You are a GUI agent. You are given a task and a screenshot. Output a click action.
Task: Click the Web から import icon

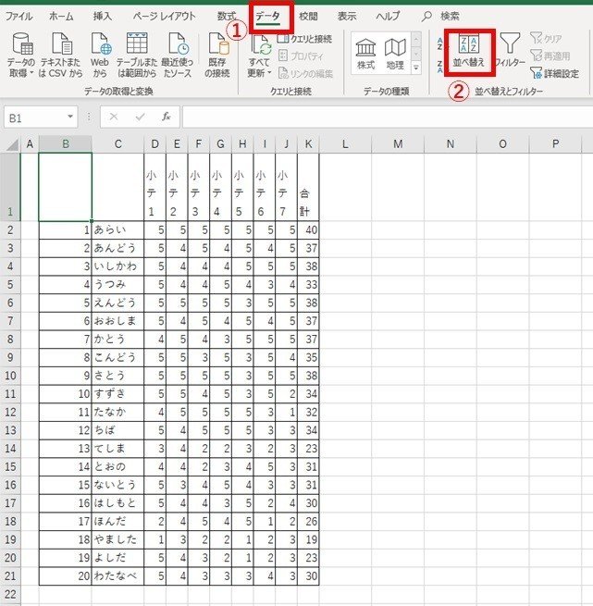point(100,54)
